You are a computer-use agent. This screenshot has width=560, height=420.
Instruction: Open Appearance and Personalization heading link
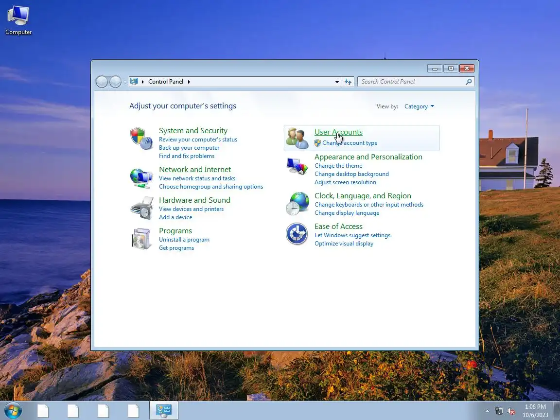click(368, 157)
